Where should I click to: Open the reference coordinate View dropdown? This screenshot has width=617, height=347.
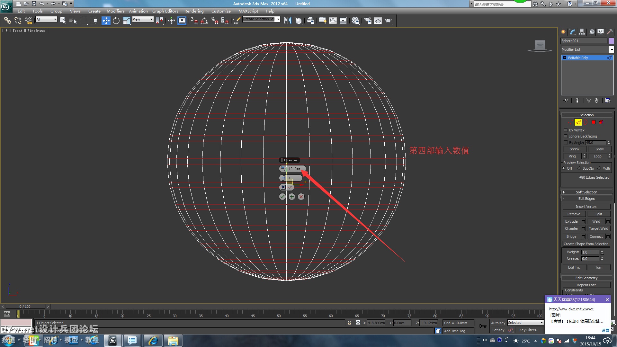tap(143, 19)
